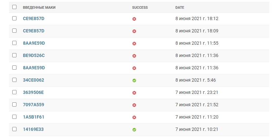
Task: Open the 1A5B1F61 record link
Action: (34, 117)
